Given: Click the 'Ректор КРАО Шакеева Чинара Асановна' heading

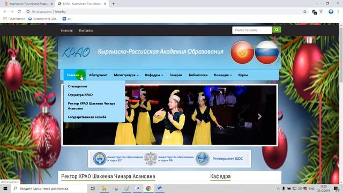Looking at the screenshot, I should coord(108,176).
